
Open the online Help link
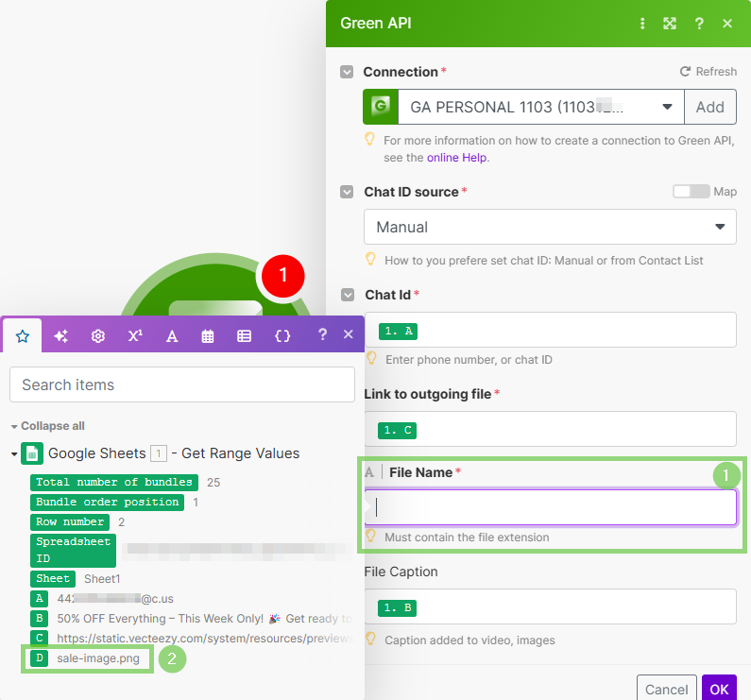coord(456,158)
